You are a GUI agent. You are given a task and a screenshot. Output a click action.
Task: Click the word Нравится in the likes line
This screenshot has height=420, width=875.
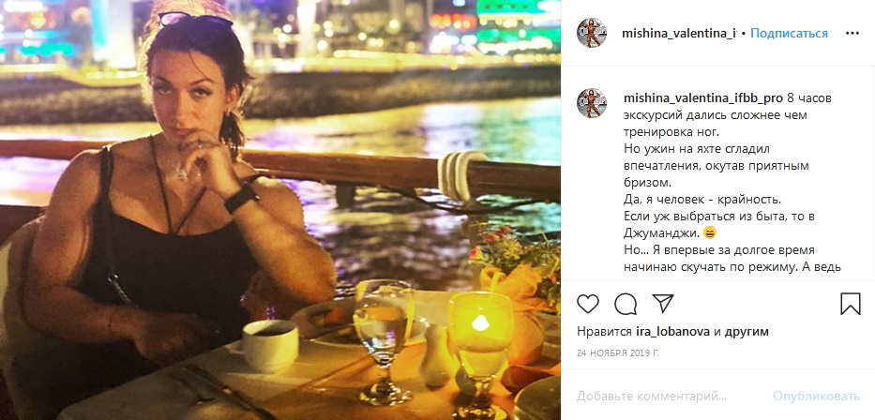(604, 332)
